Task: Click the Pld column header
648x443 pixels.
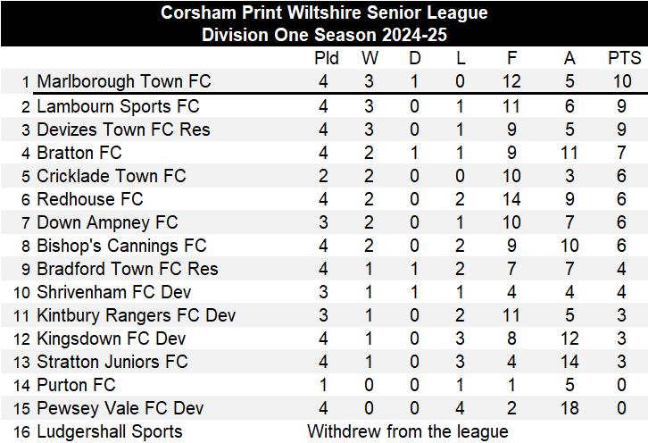Action: coord(327,59)
